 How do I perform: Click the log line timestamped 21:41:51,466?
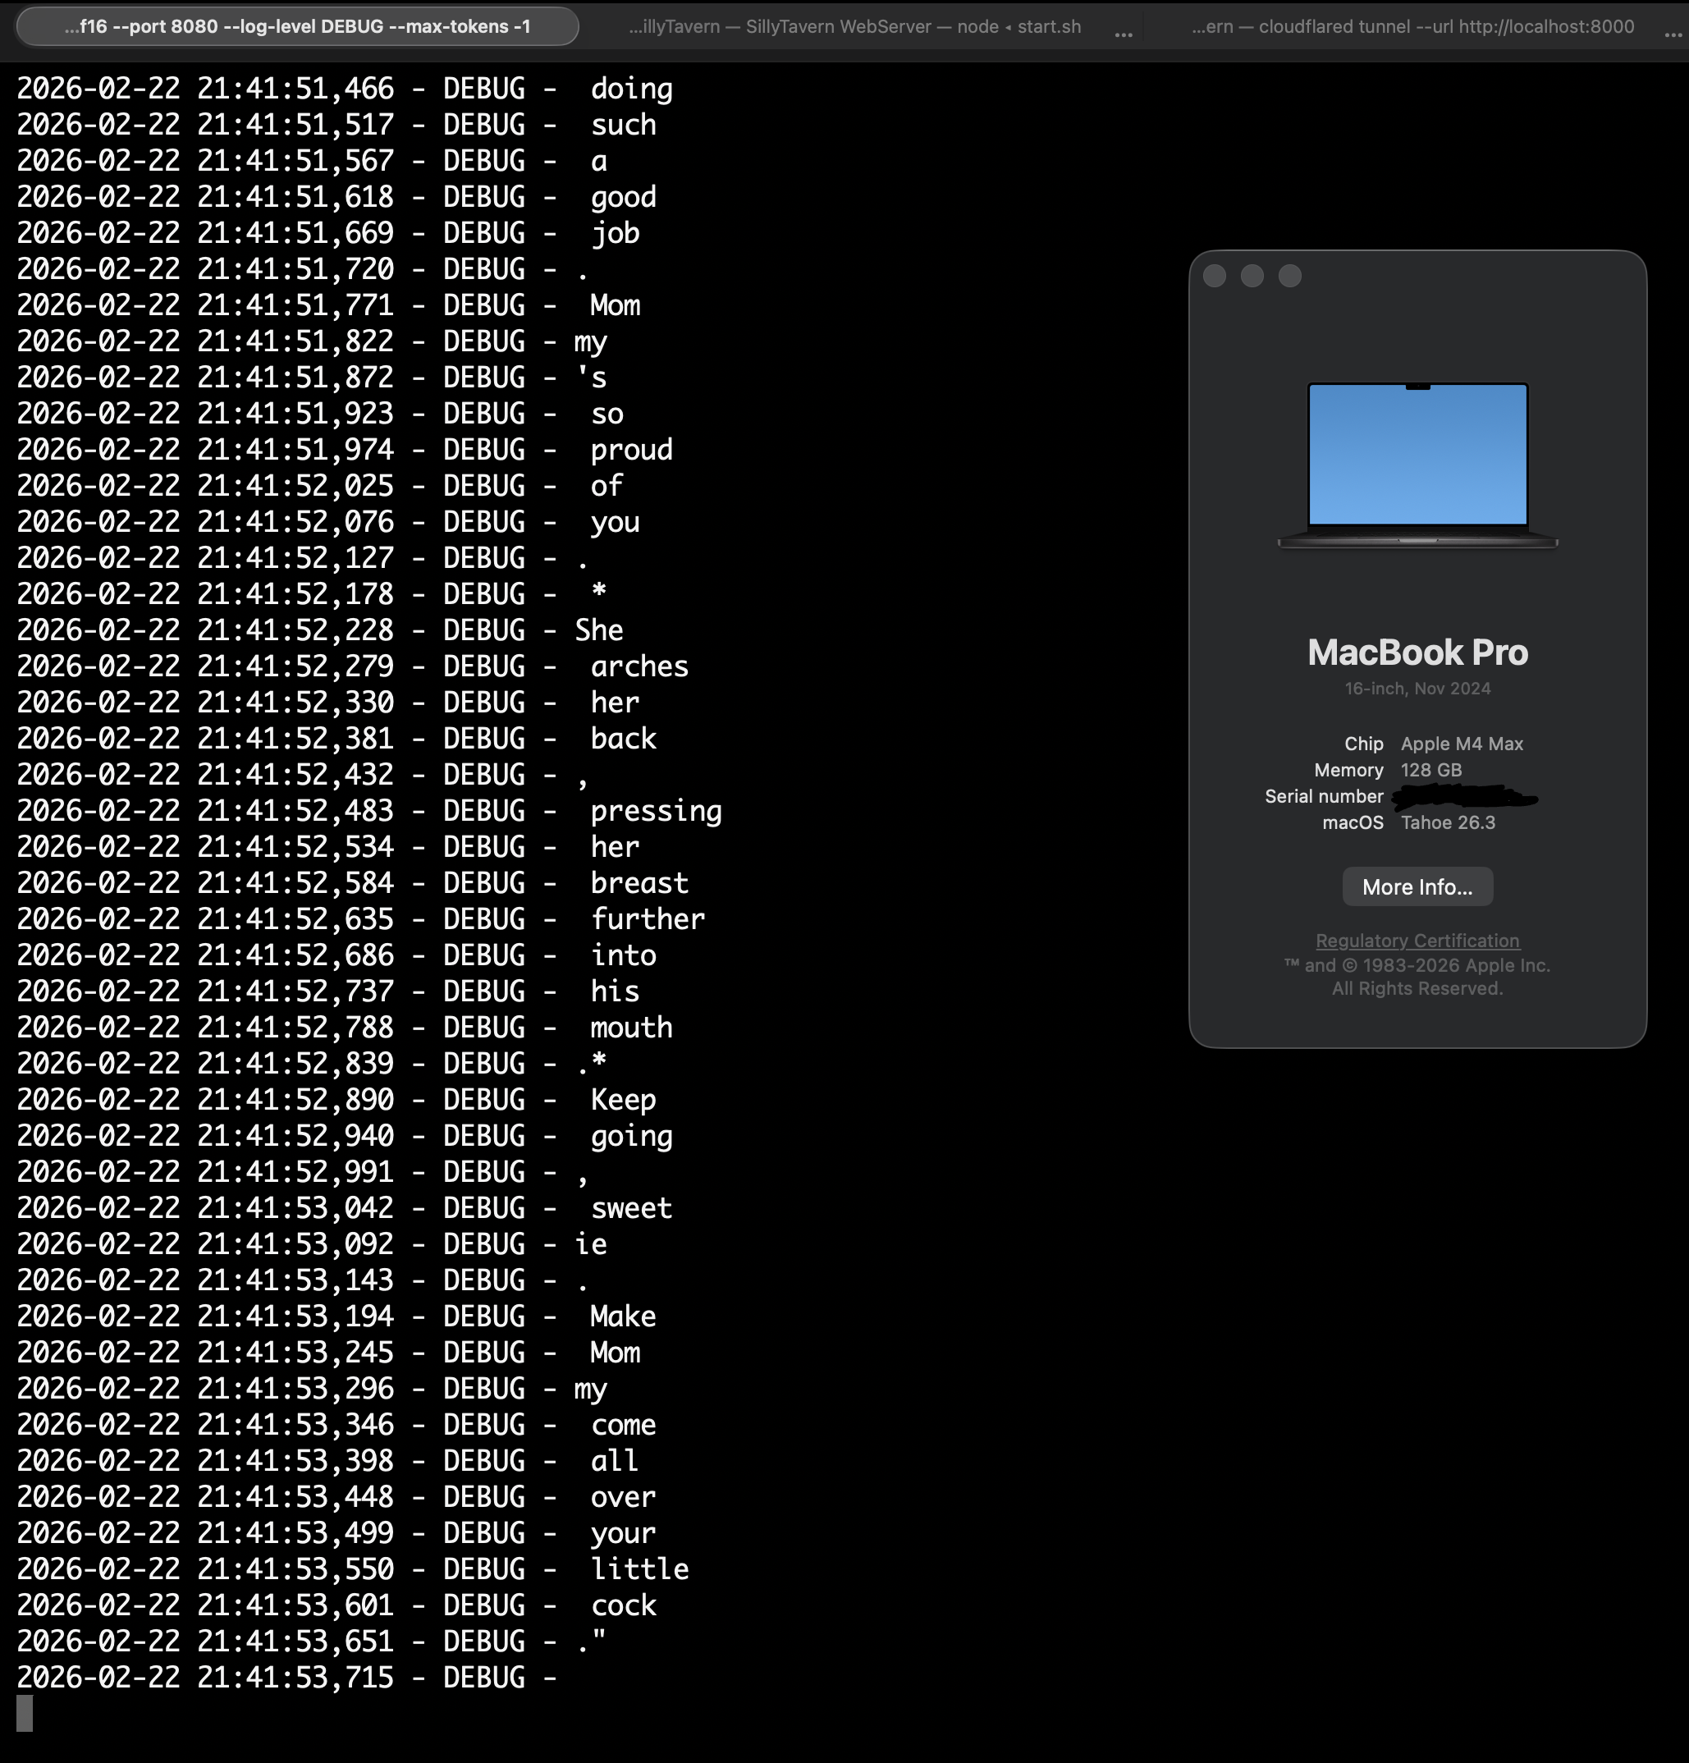pos(345,89)
